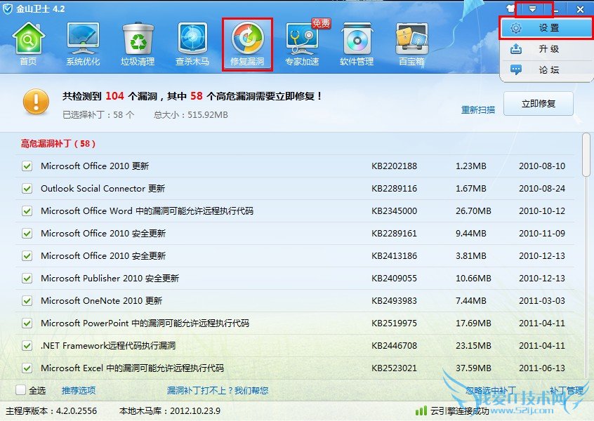Uncheck the Microsoft Office 2010 更新 KB2202188 patch
The width and height of the screenshot is (594, 421).
[27, 166]
